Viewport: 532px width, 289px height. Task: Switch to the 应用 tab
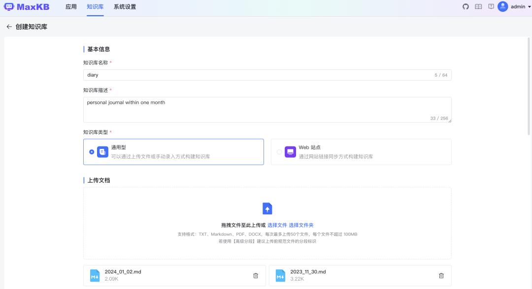point(71,6)
